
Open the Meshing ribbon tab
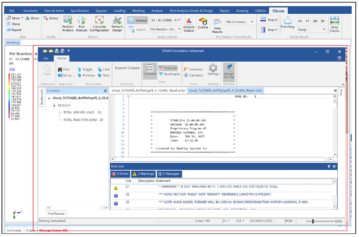click(138, 11)
